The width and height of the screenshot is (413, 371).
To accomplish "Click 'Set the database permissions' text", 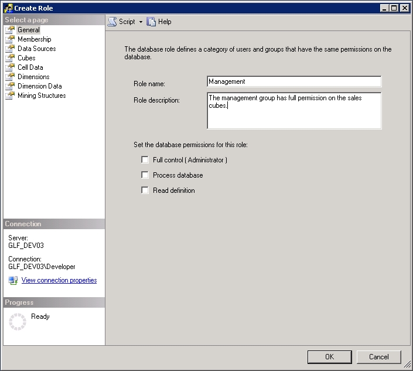I will pos(190,145).
